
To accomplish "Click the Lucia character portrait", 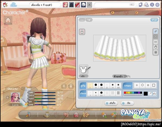I will point(15,97).
